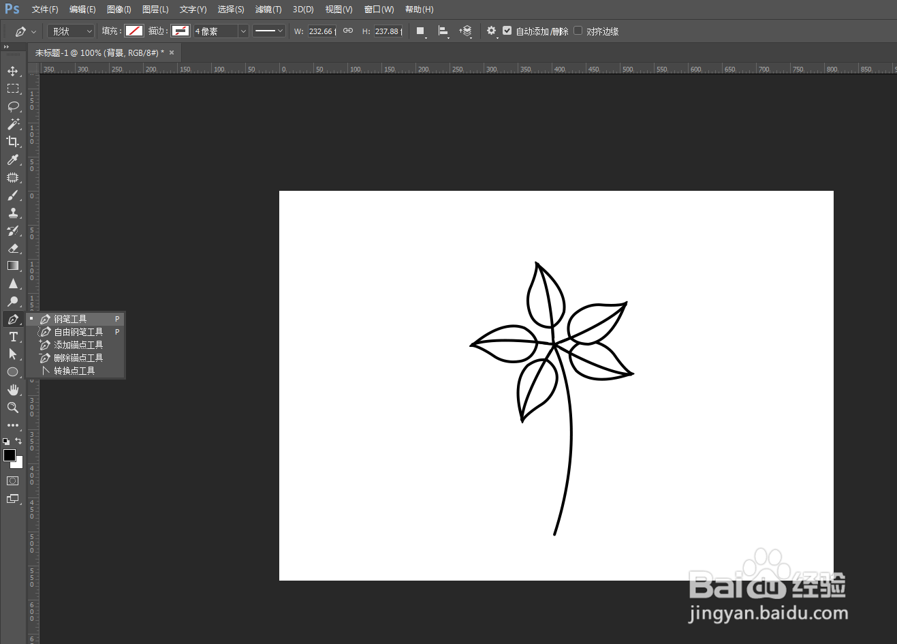Open path arrangement stacking options
Screen dimensions: 897x644
pyautogui.click(x=466, y=31)
